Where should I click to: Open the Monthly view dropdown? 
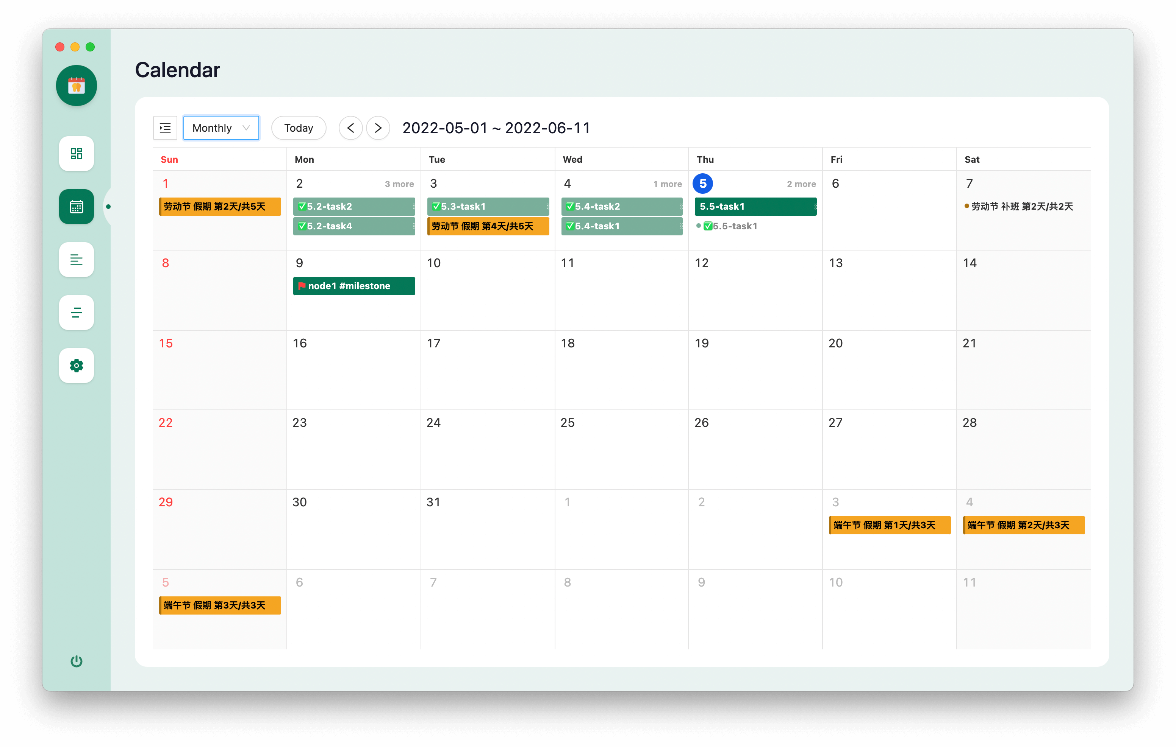(221, 128)
